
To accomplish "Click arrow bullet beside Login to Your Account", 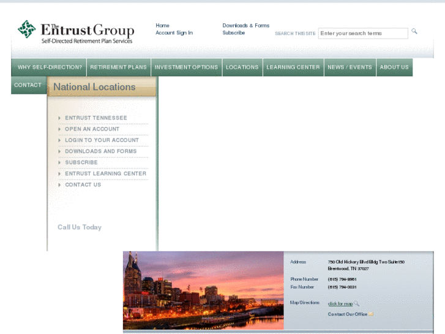I will coord(59,140).
